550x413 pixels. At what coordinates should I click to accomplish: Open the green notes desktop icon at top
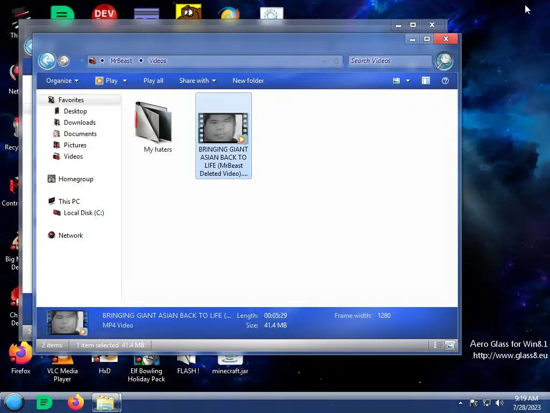[62, 13]
